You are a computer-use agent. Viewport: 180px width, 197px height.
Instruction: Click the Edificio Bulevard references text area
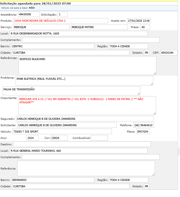coord(87,66)
